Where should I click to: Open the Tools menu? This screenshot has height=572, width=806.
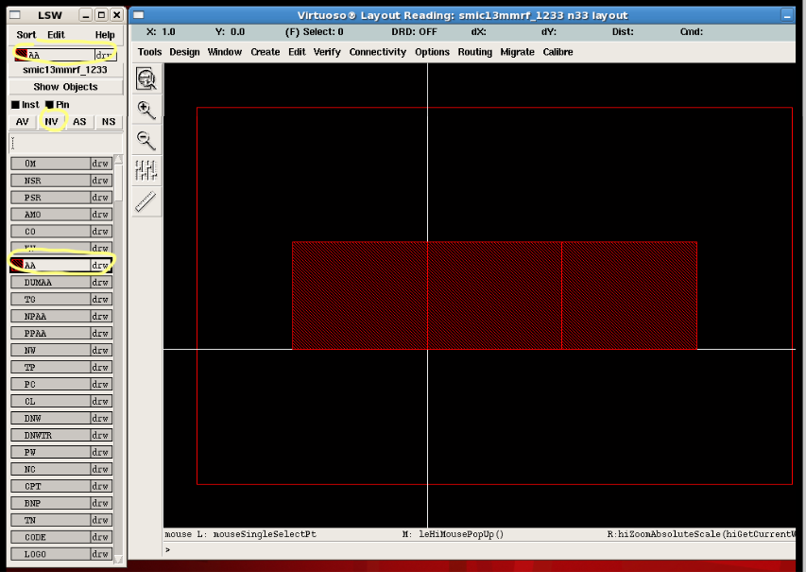pyautogui.click(x=149, y=52)
